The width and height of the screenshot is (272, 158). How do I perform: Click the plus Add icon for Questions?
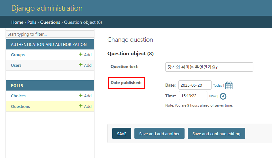coord(81,106)
